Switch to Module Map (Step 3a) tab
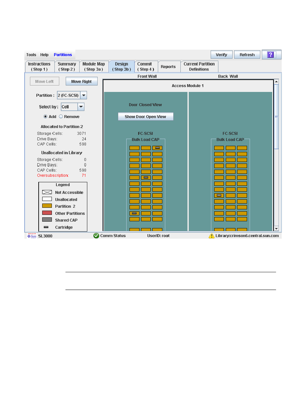Screen dimensions: 306x419 (94, 67)
